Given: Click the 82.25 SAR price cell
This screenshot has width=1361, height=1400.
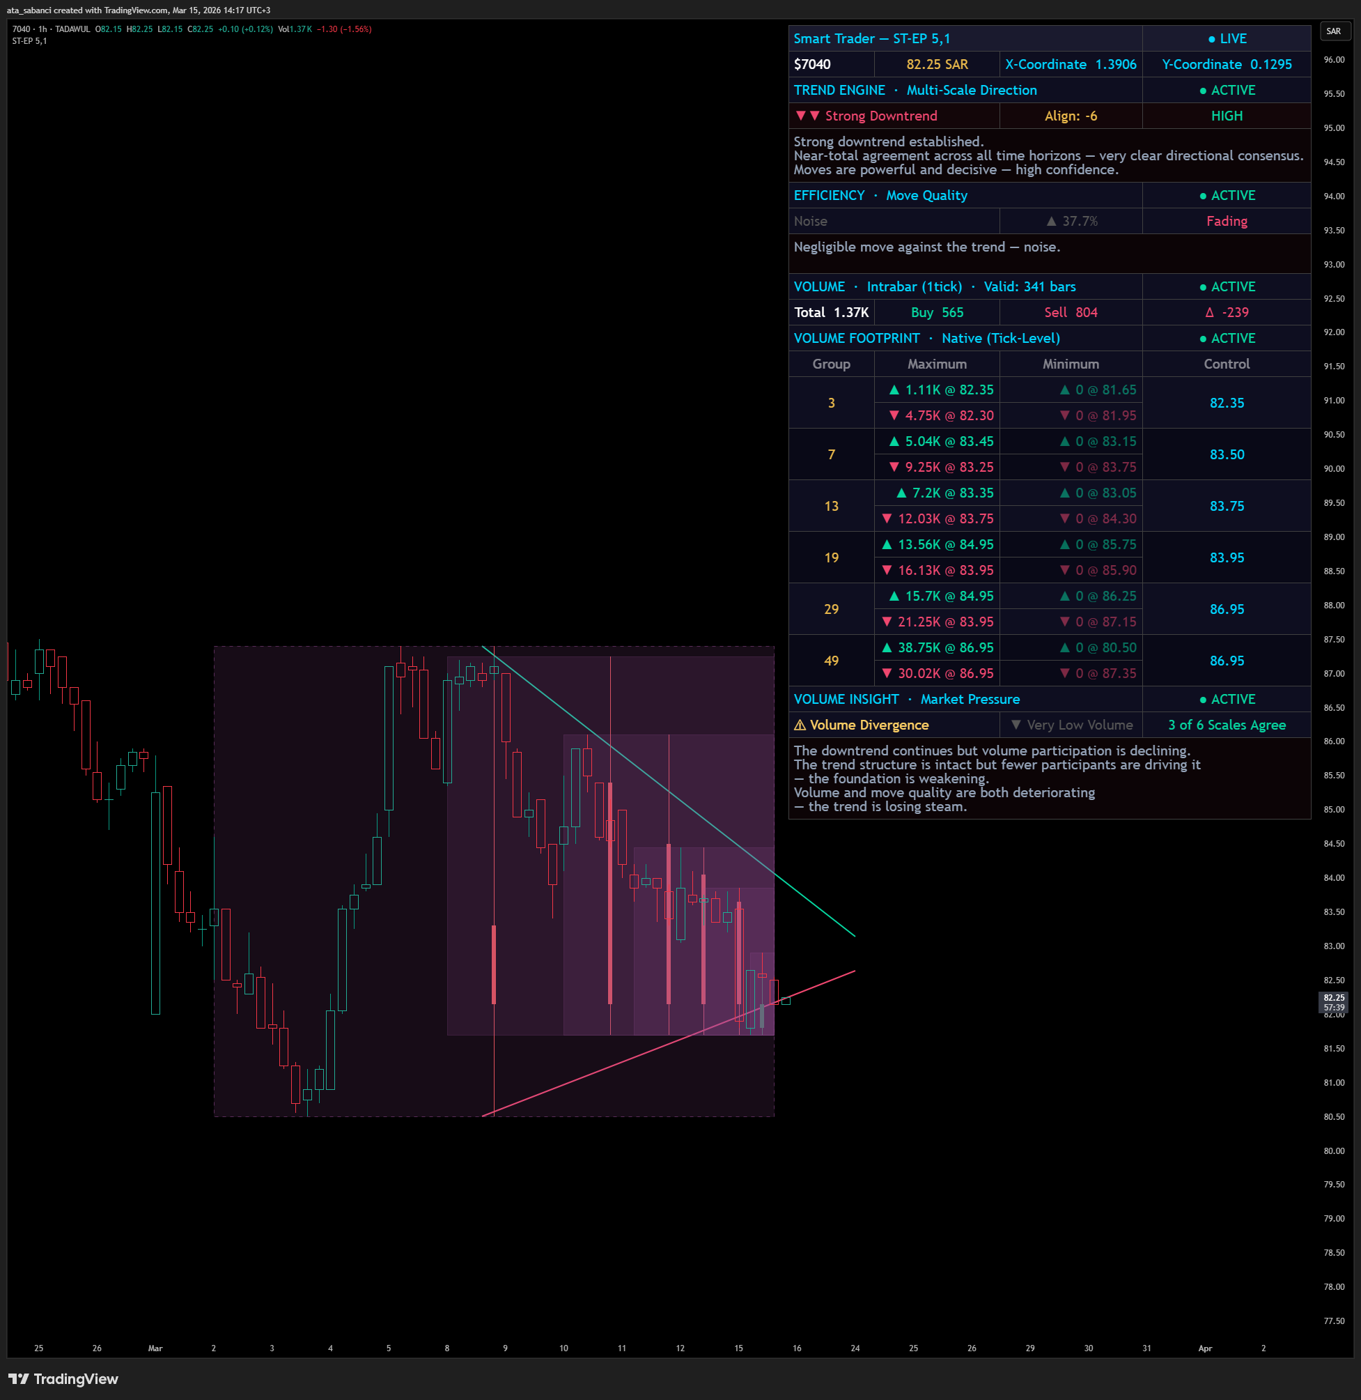Looking at the screenshot, I should point(937,64).
